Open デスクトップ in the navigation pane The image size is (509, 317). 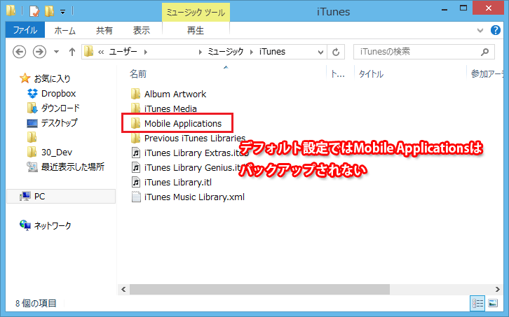tap(60, 123)
